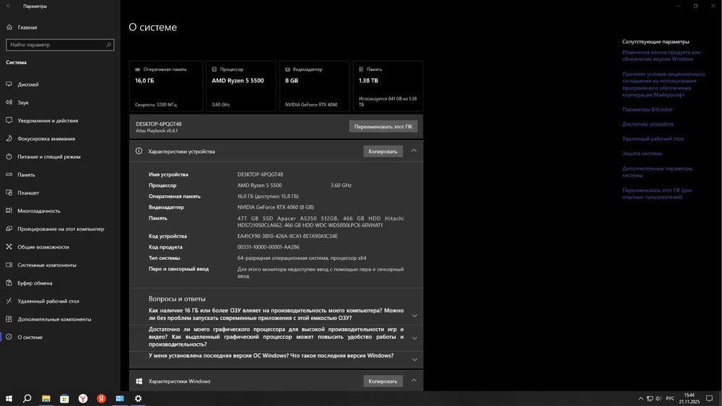Go to Питание и спящий режим settings
The width and height of the screenshot is (722, 406).
click(60, 157)
